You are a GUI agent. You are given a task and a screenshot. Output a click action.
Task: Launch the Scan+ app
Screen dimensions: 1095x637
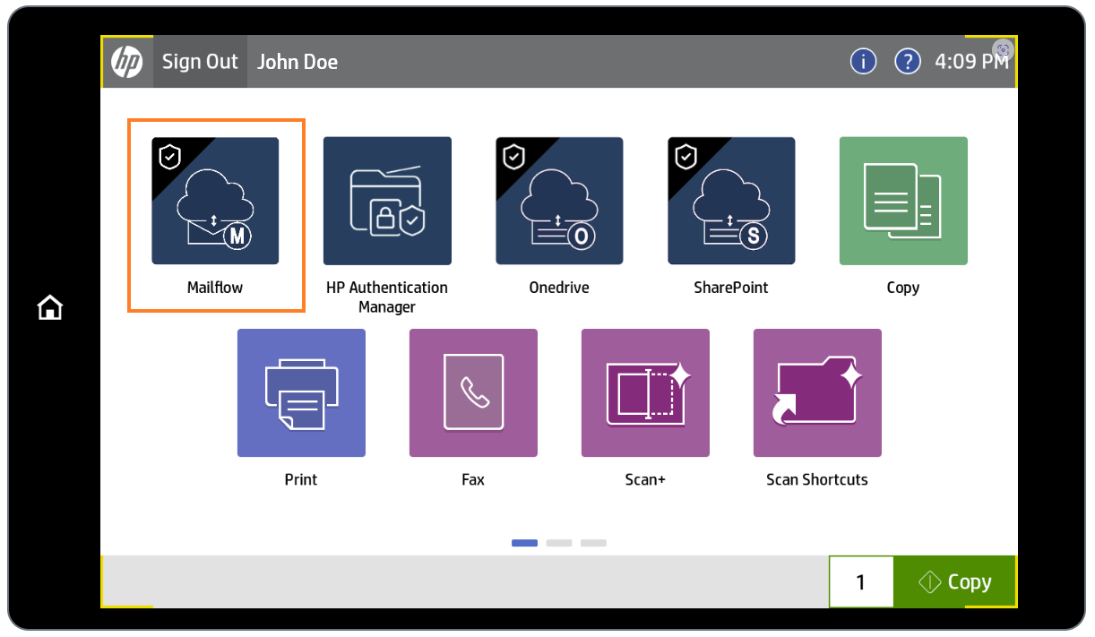click(645, 392)
